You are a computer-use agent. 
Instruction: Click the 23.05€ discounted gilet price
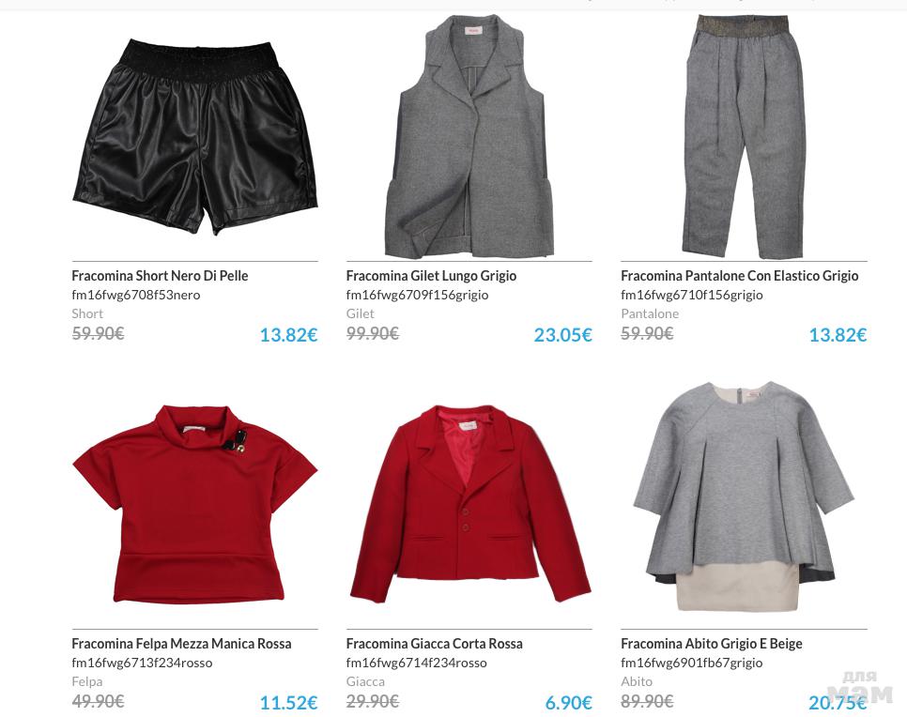[562, 335]
